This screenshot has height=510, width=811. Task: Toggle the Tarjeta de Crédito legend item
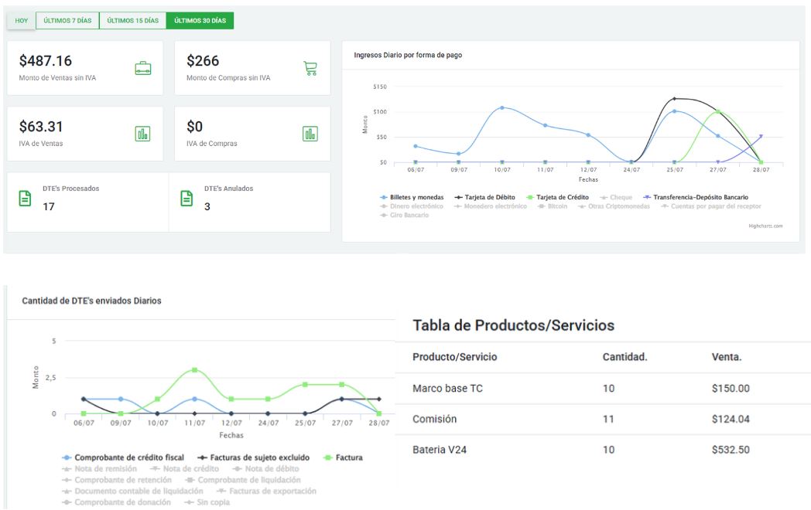(562, 197)
